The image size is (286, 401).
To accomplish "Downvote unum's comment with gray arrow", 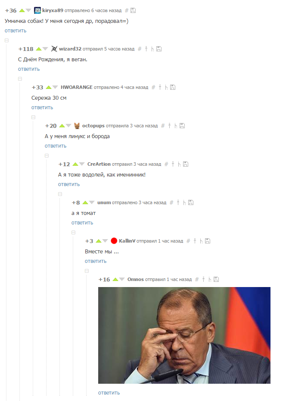I will 92,202.
